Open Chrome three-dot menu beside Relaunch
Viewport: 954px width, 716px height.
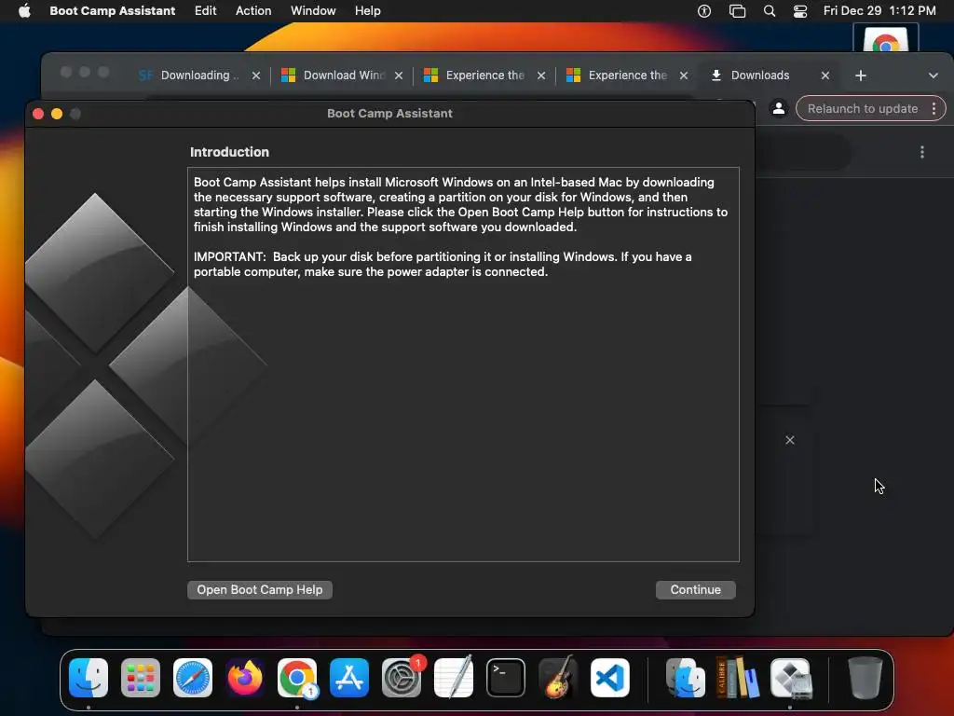[x=934, y=108]
